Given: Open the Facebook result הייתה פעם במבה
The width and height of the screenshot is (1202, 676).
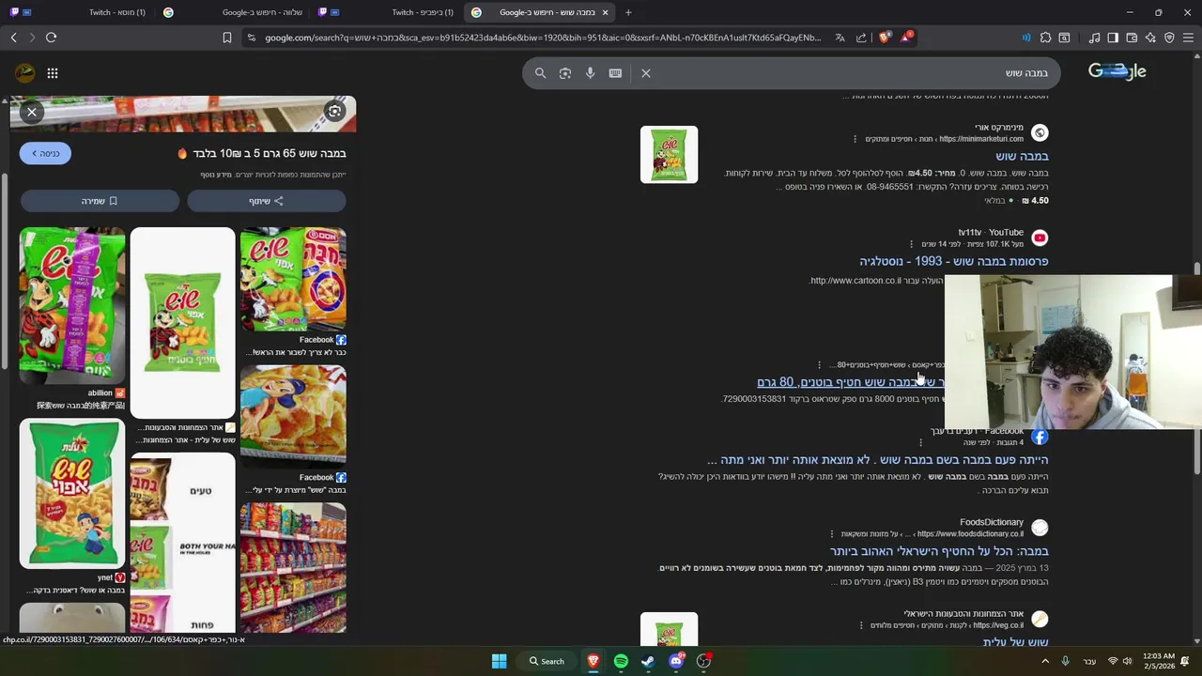Looking at the screenshot, I should coord(877,460).
